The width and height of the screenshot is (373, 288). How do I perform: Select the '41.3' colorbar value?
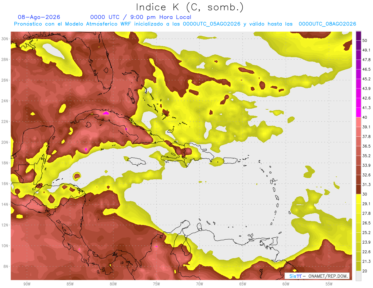(366, 108)
